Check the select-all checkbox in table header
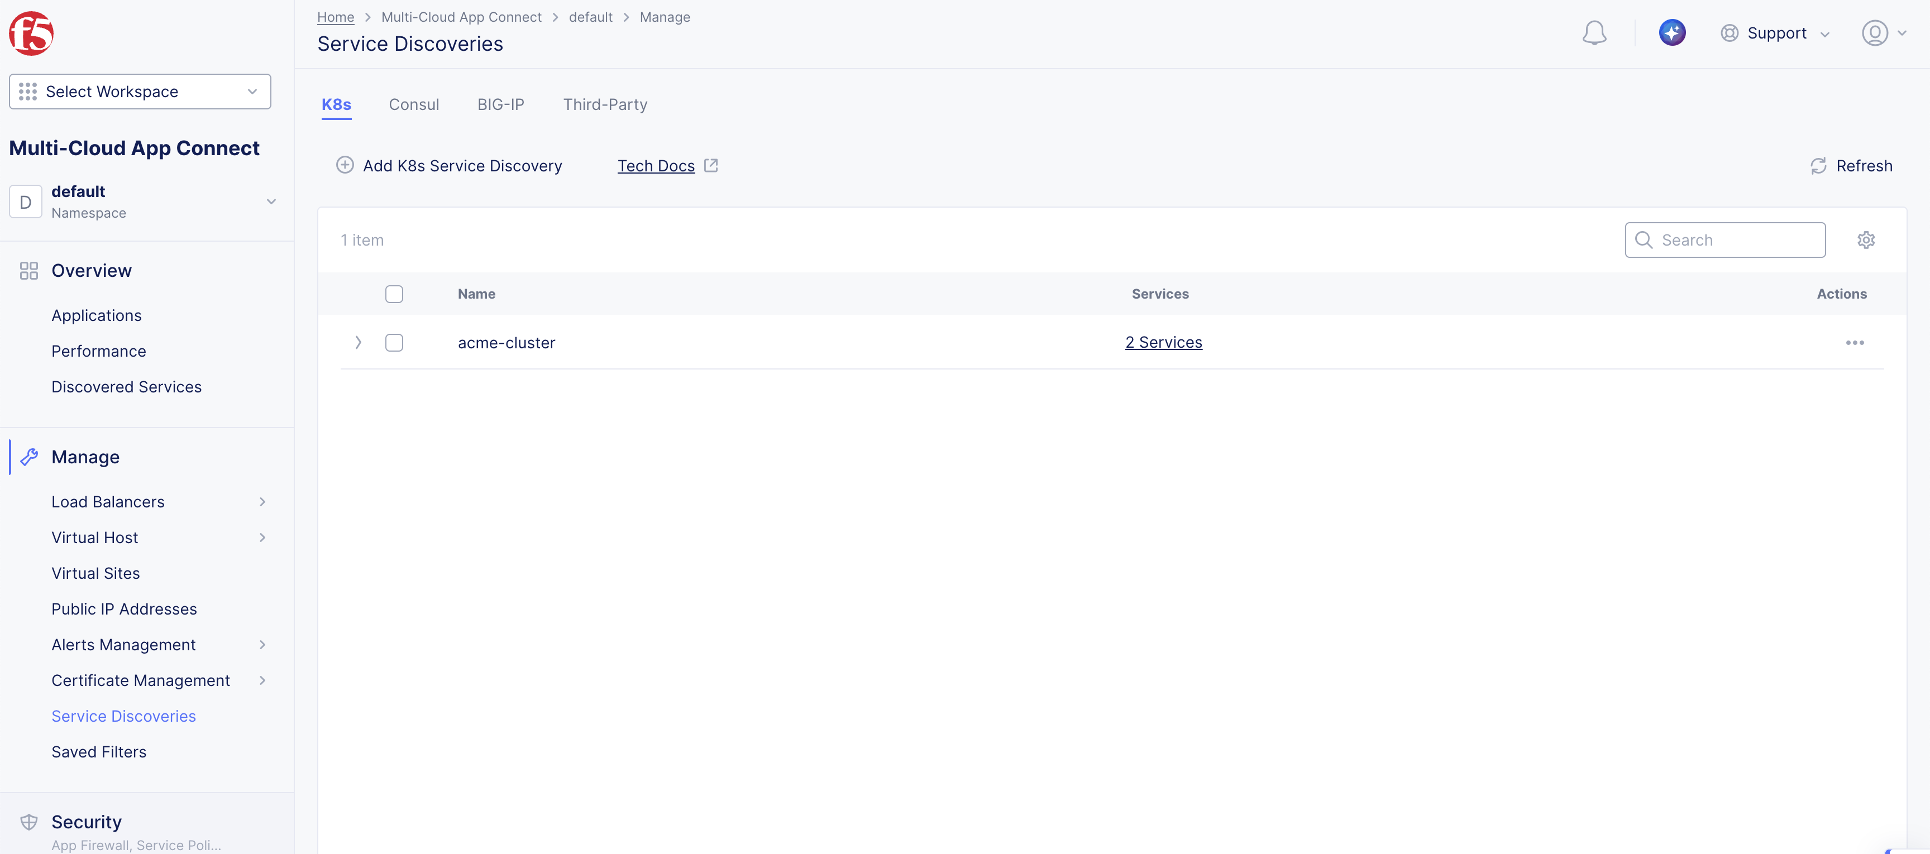 (394, 294)
